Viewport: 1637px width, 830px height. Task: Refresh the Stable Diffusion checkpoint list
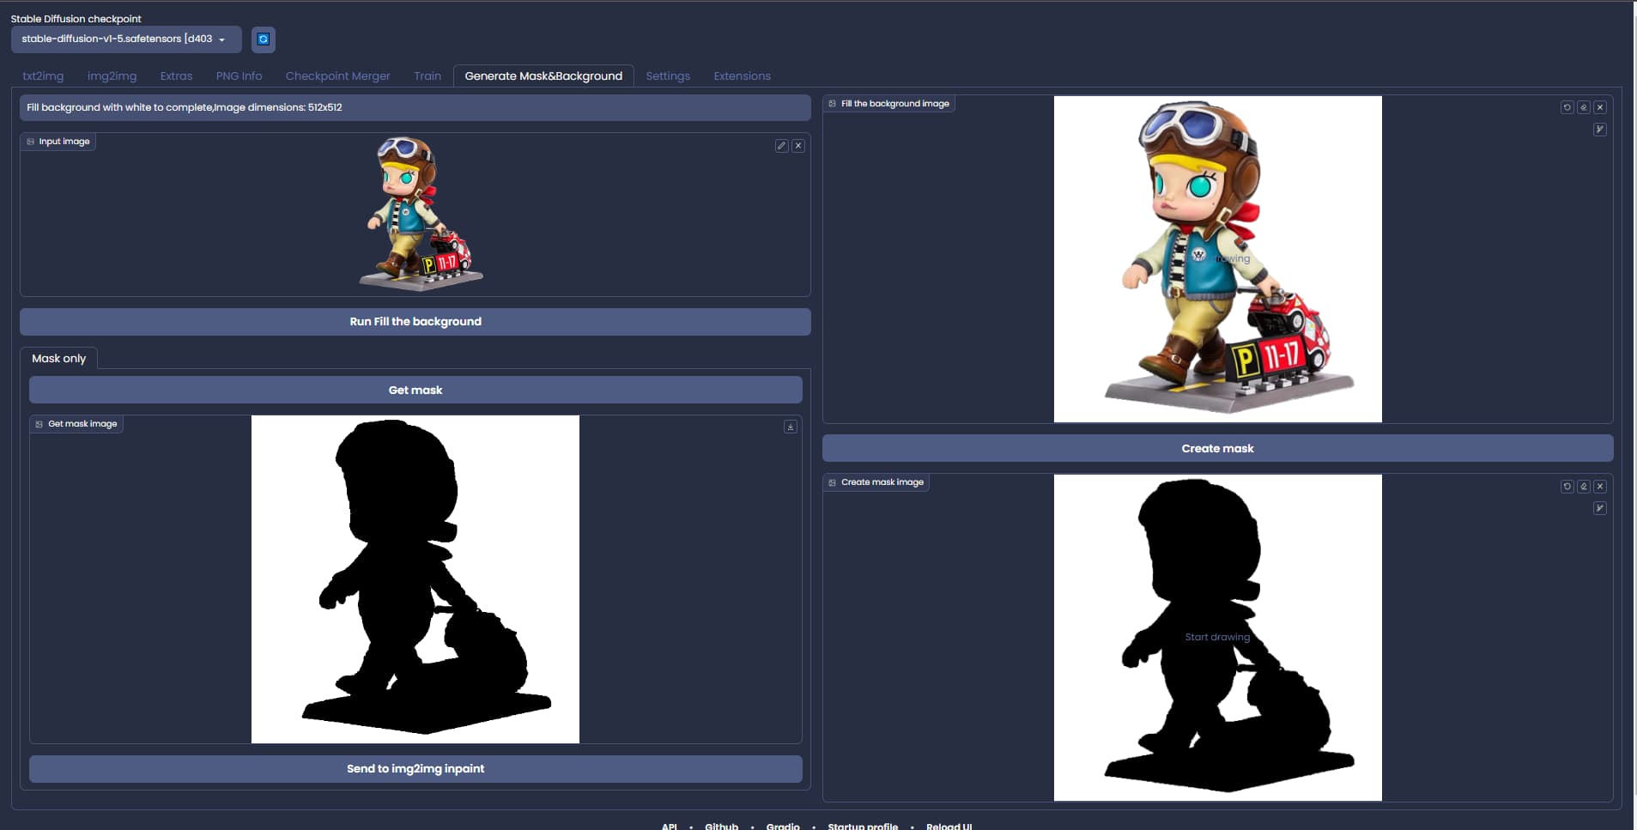[x=264, y=39]
